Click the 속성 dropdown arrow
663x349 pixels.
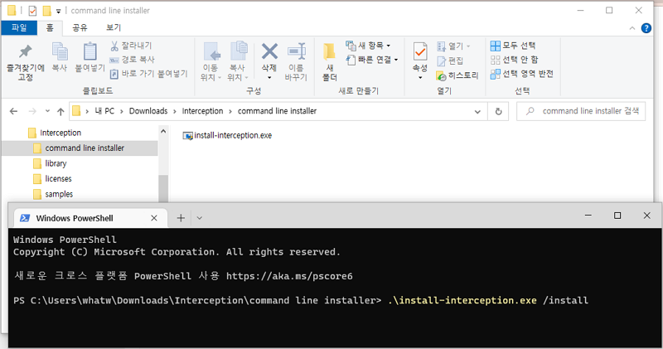(x=420, y=78)
